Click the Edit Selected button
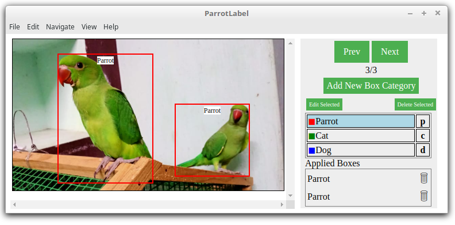The height and width of the screenshot is (225, 455). coord(324,105)
